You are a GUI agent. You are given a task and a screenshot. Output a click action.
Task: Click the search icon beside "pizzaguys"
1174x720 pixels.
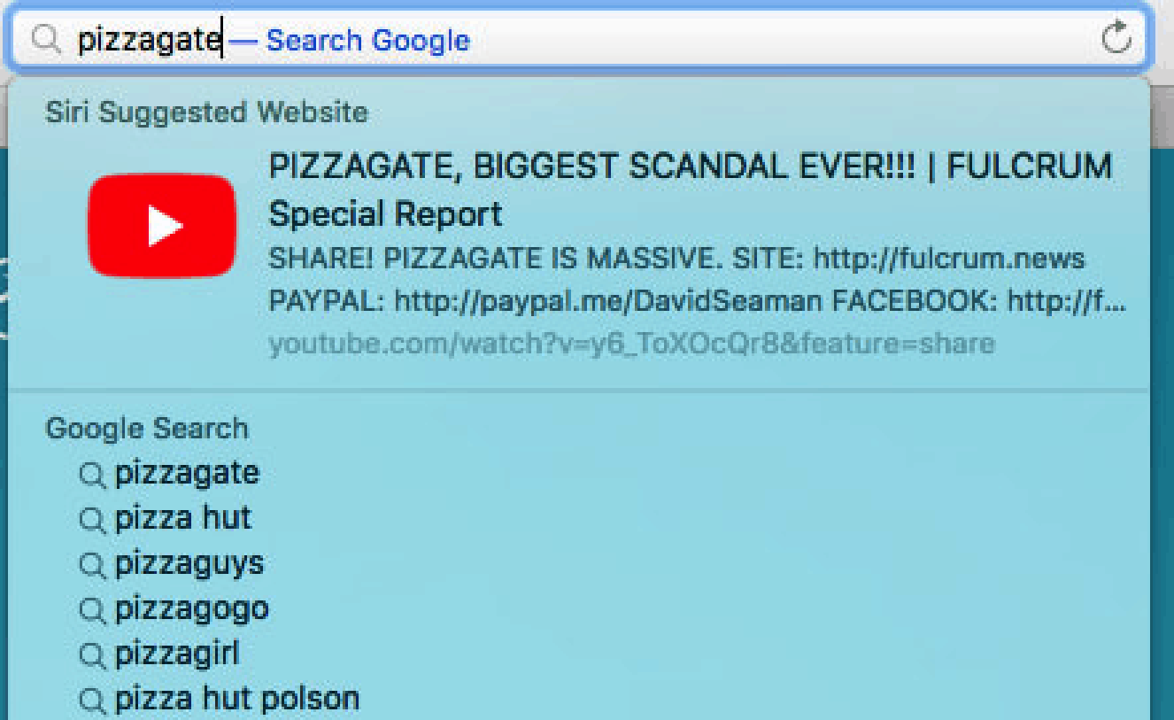(x=92, y=565)
